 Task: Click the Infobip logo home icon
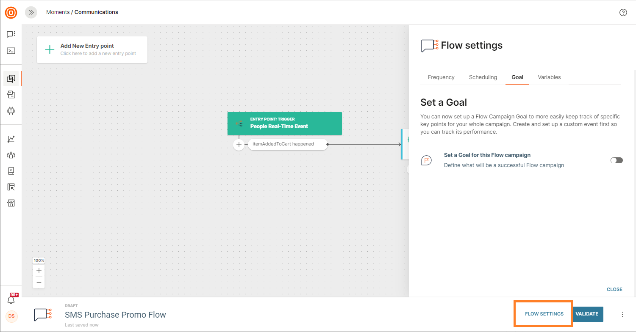11,13
